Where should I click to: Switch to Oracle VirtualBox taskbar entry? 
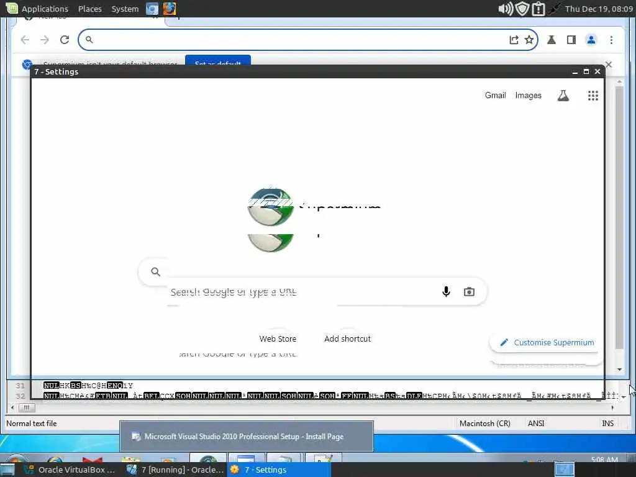click(70, 470)
